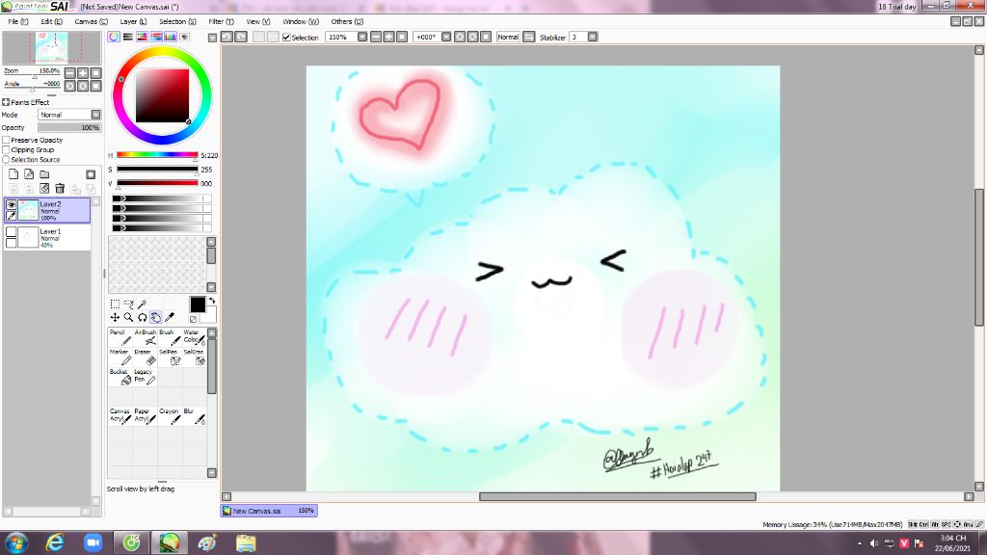
Task: Select the move tool
Action: 115,318
